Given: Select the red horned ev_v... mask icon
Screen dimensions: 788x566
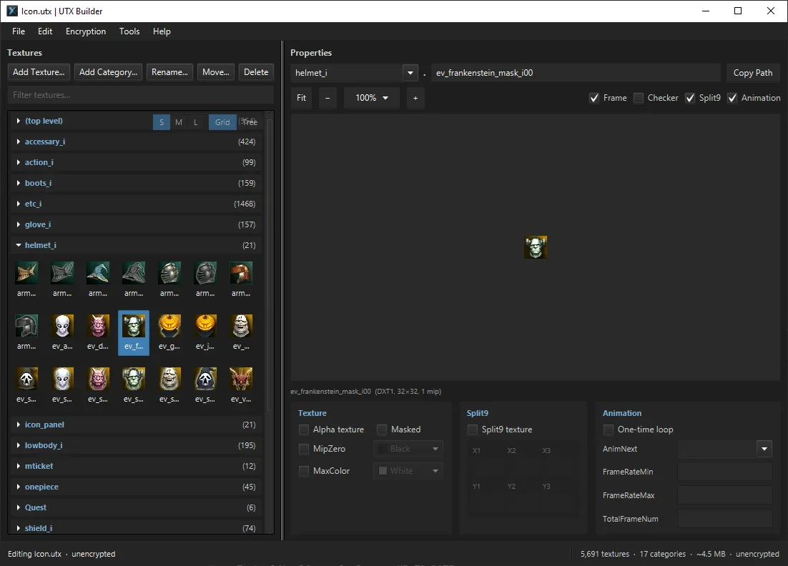Looking at the screenshot, I should point(241,379).
